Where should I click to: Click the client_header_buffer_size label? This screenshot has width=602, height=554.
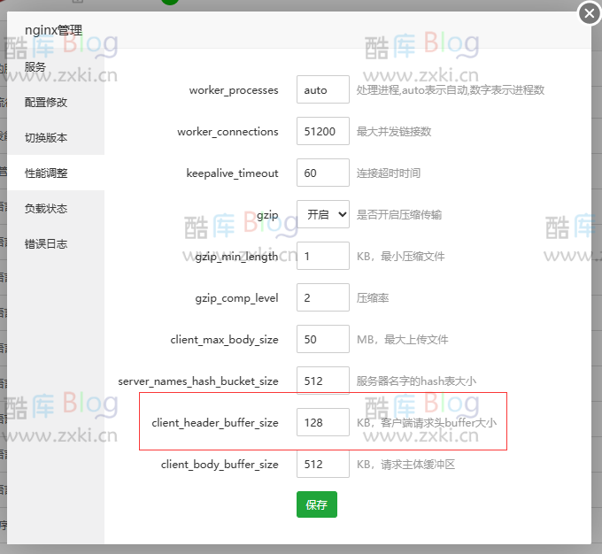tap(215, 423)
